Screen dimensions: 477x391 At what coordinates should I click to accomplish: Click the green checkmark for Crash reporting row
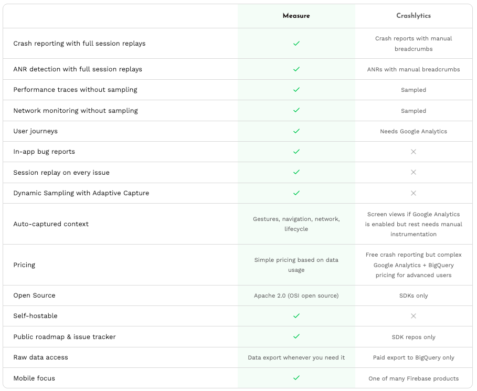(x=296, y=44)
